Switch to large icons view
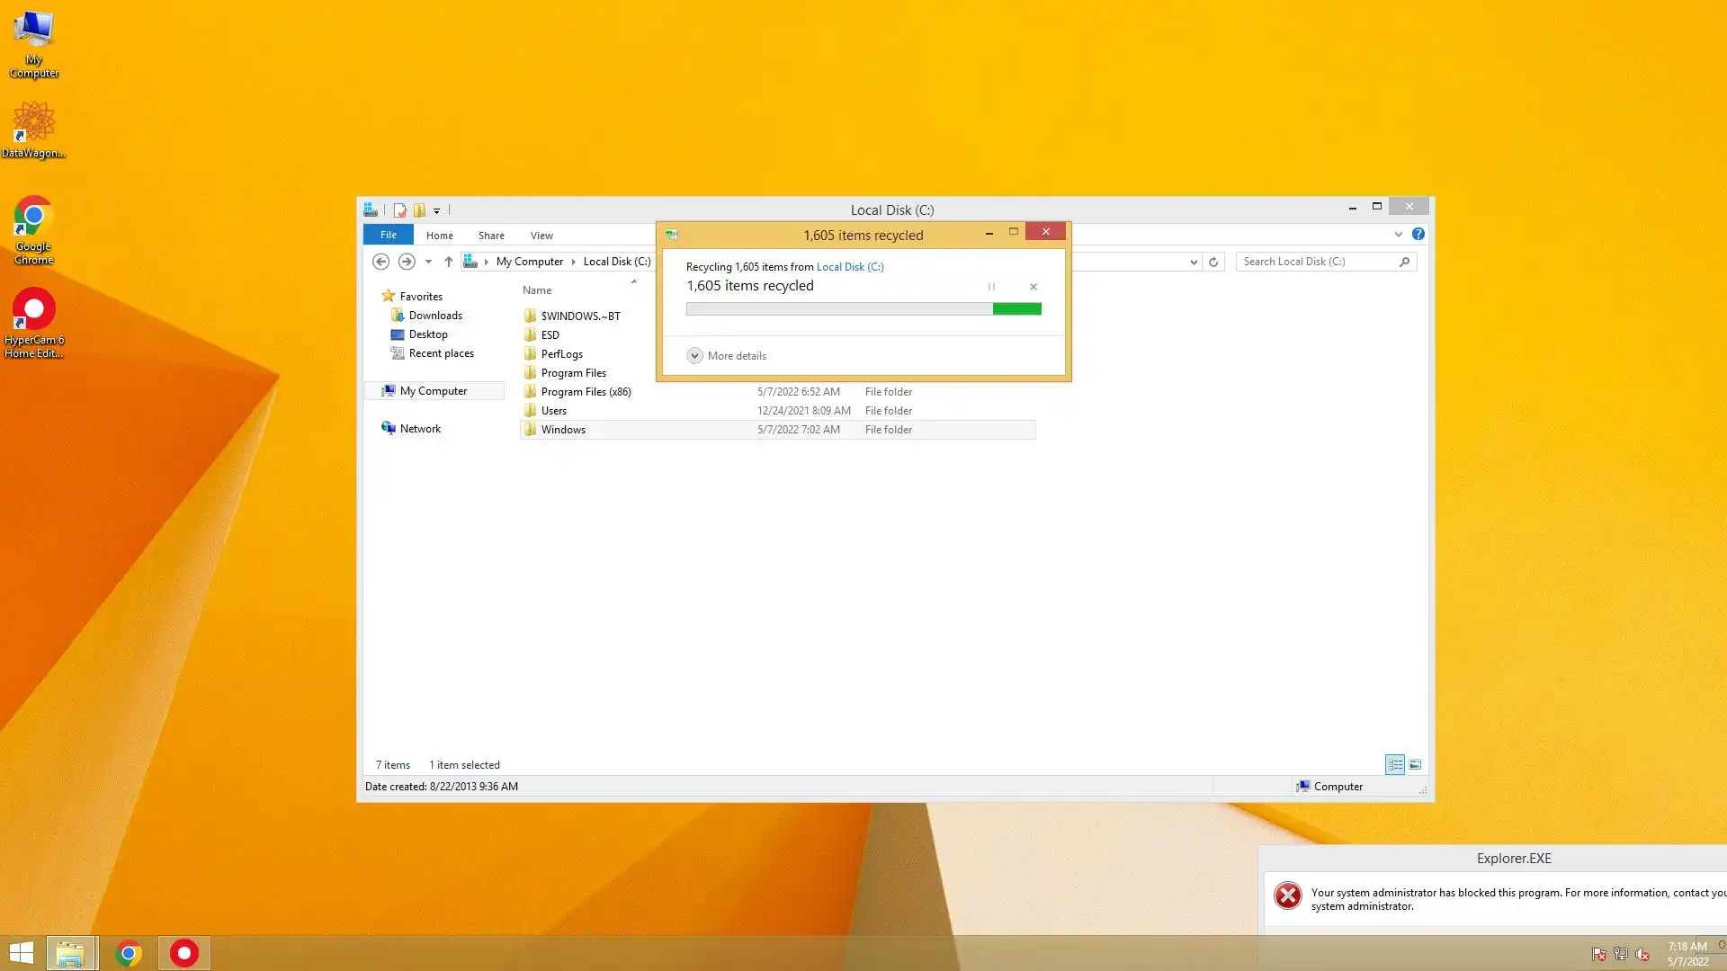The image size is (1727, 971). pyautogui.click(x=1415, y=764)
